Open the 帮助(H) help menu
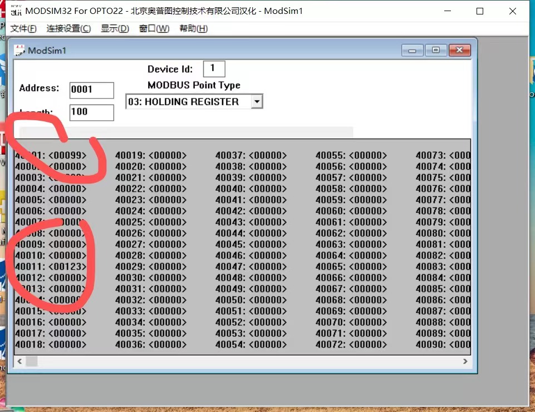The image size is (535, 412). tap(193, 28)
